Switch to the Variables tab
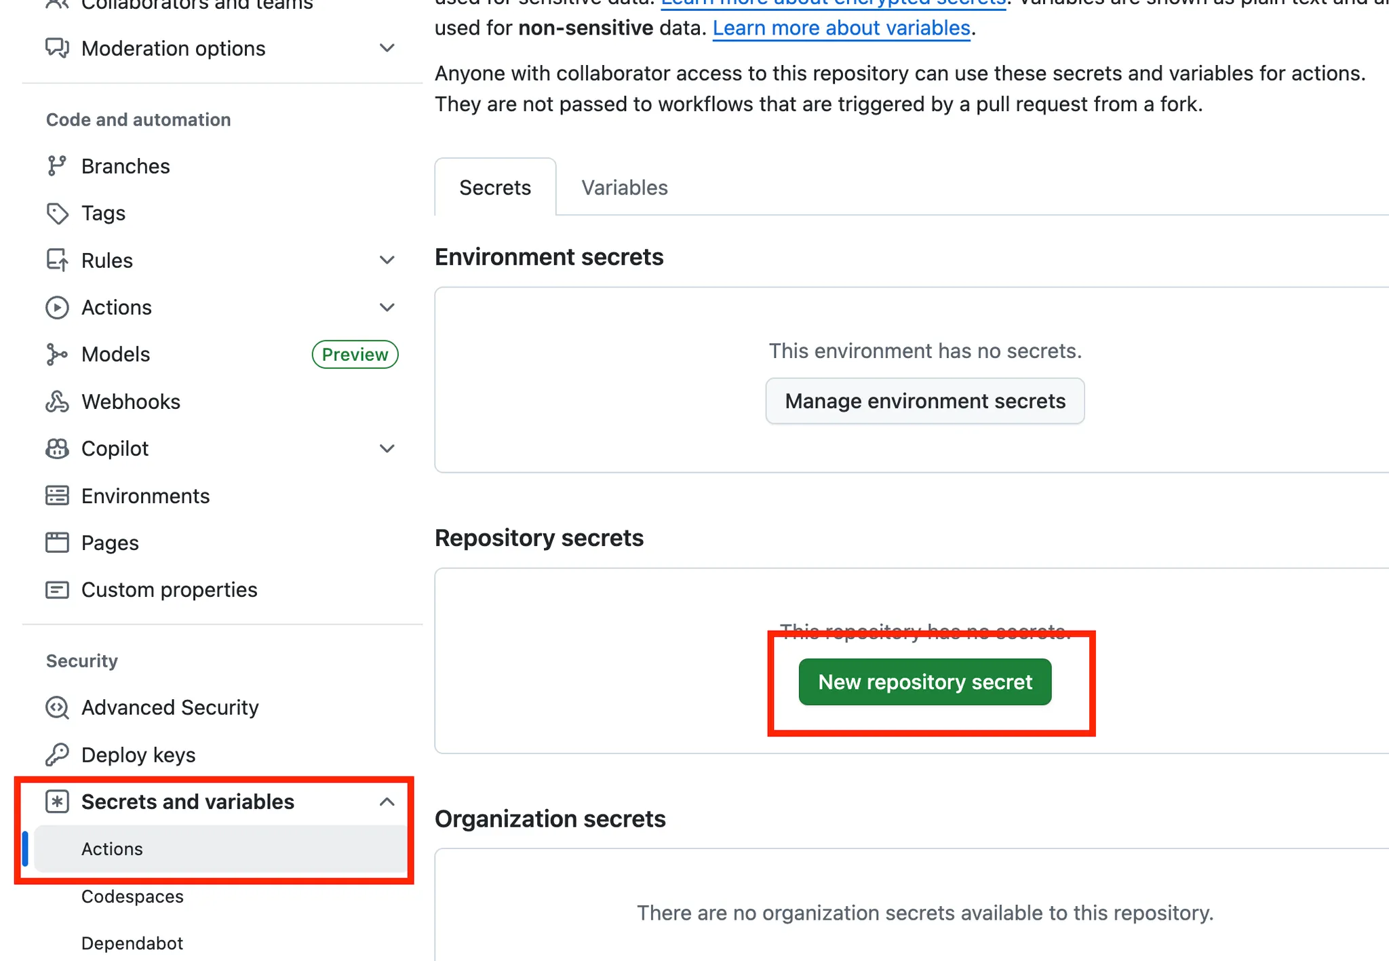 point(625,188)
